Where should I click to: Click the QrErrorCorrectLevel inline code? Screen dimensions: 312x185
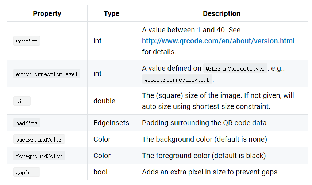point(235,68)
